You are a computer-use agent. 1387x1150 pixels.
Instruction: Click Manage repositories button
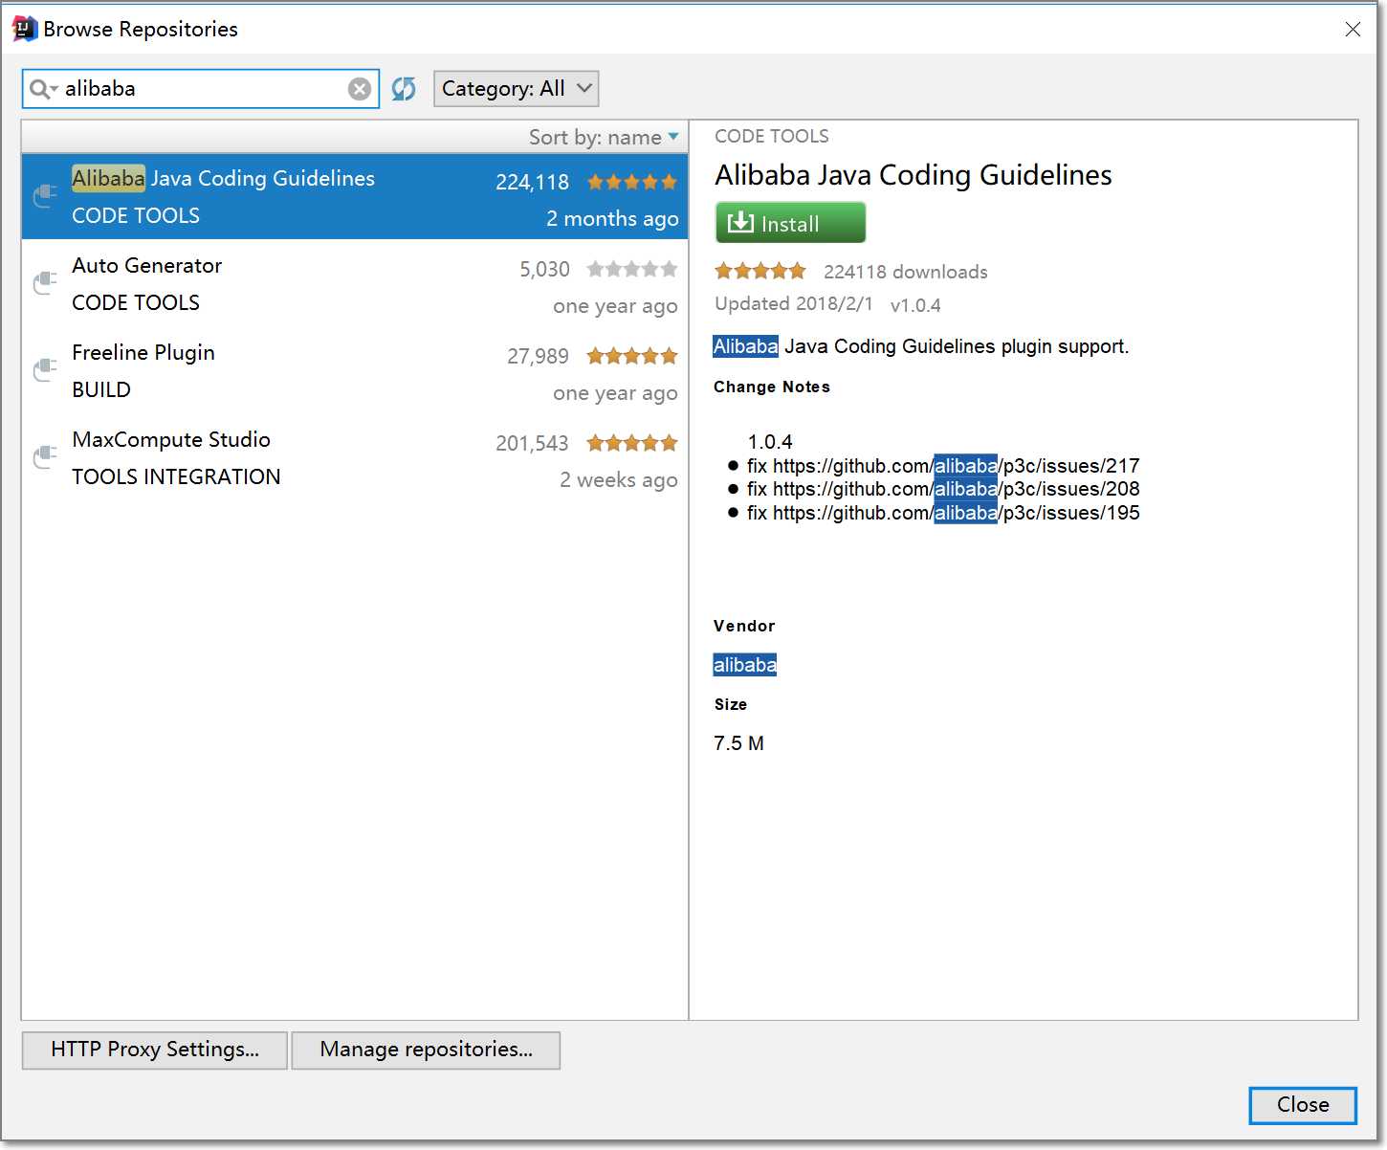[426, 1050]
